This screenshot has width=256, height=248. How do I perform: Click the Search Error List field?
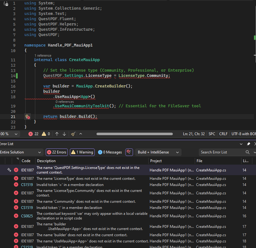pyautogui.click(x=222, y=152)
